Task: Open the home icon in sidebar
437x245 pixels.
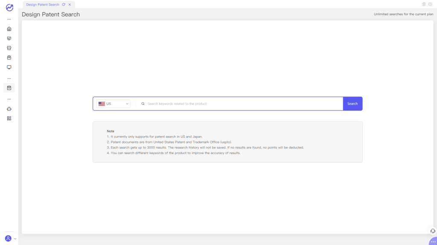Action: point(9,29)
